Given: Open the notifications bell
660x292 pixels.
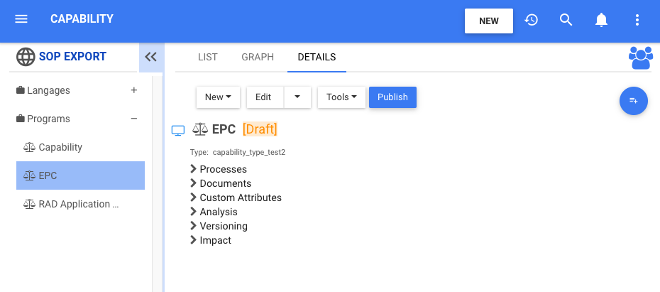Looking at the screenshot, I should point(601,20).
